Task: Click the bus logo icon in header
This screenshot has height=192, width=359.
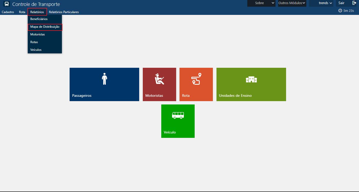Action: [7, 4]
